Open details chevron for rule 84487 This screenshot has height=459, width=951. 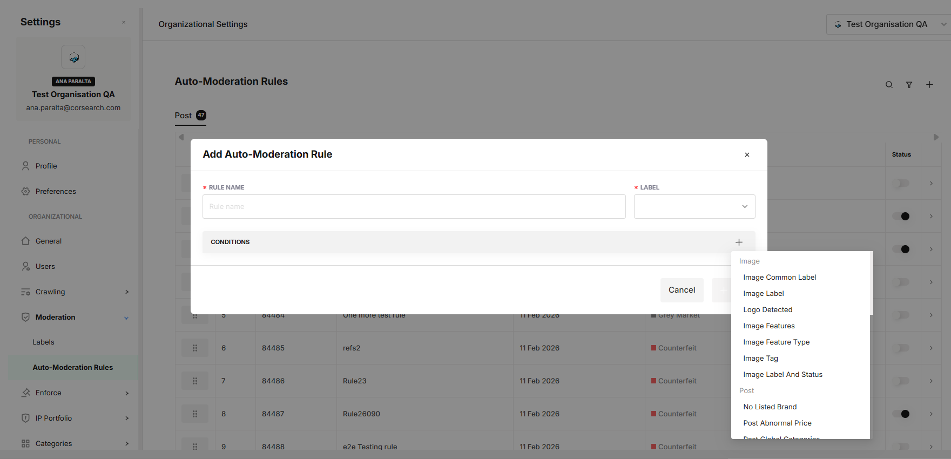[x=931, y=414]
